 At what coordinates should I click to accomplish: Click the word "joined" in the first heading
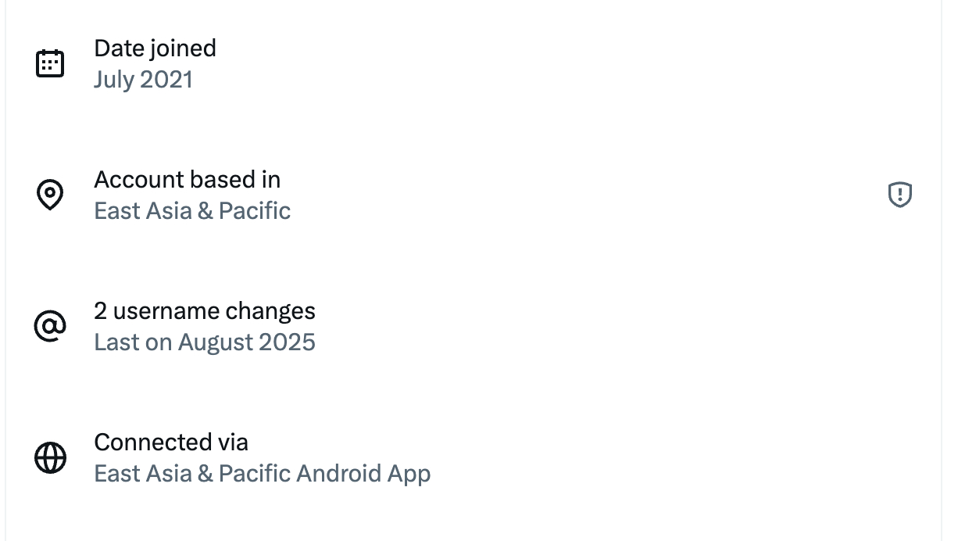point(184,48)
